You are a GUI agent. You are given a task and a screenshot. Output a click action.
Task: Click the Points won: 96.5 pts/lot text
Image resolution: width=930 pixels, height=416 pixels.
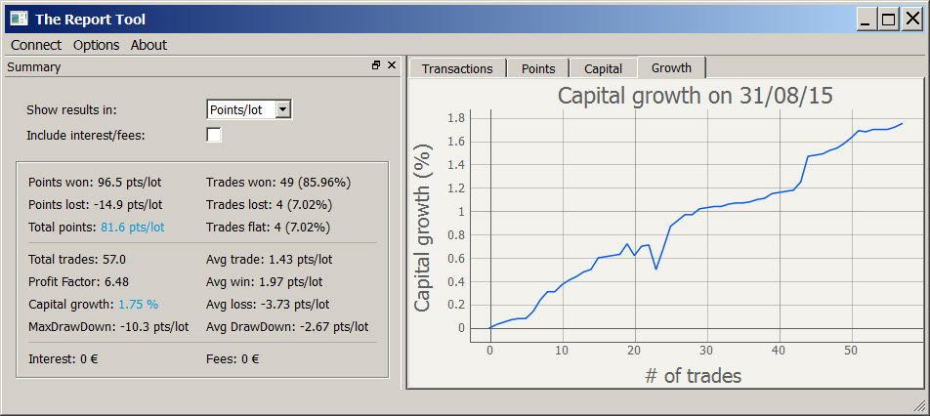pos(95,183)
